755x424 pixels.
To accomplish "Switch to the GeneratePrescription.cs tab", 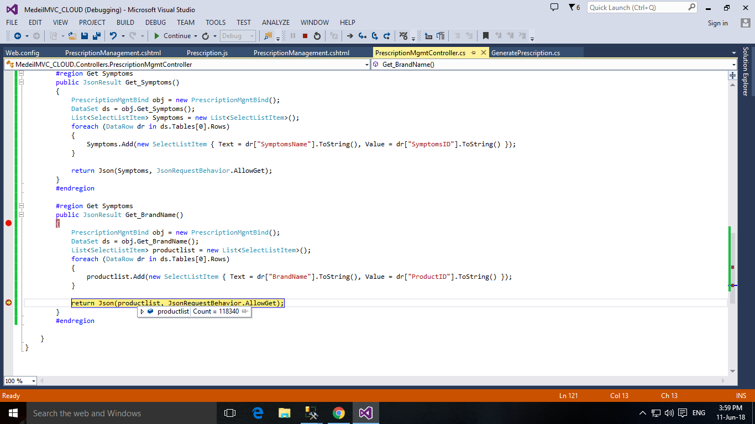I will click(526, 53).
